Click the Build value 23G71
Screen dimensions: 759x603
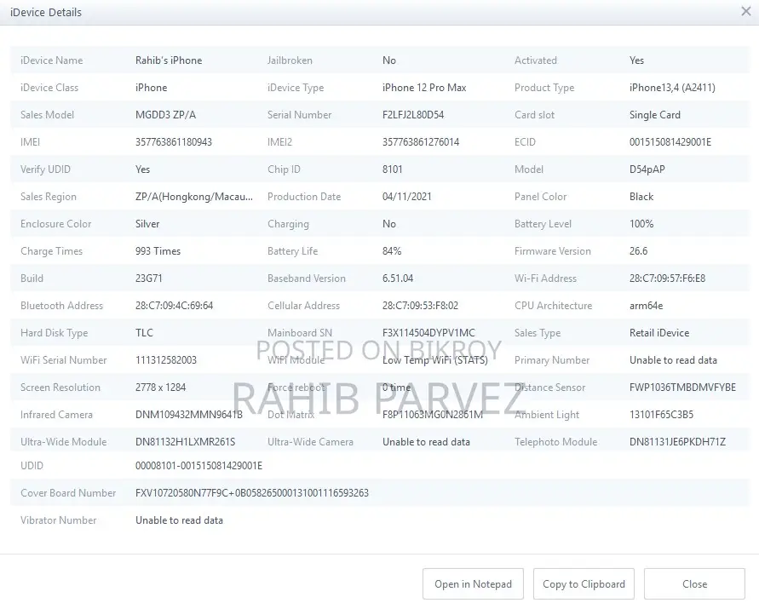(x=148, y=279)
